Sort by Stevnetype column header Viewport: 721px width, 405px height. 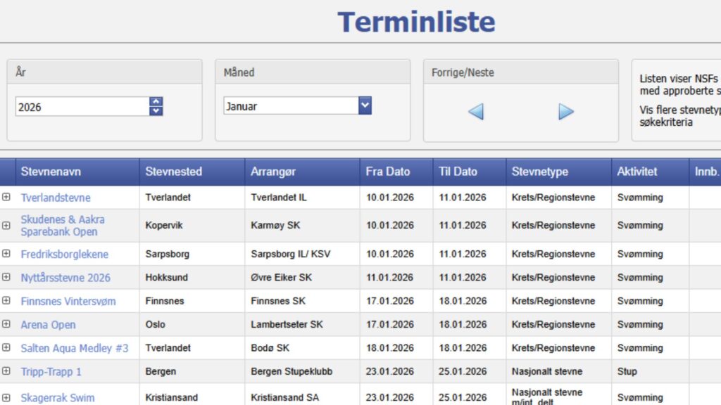pos(539,172)
